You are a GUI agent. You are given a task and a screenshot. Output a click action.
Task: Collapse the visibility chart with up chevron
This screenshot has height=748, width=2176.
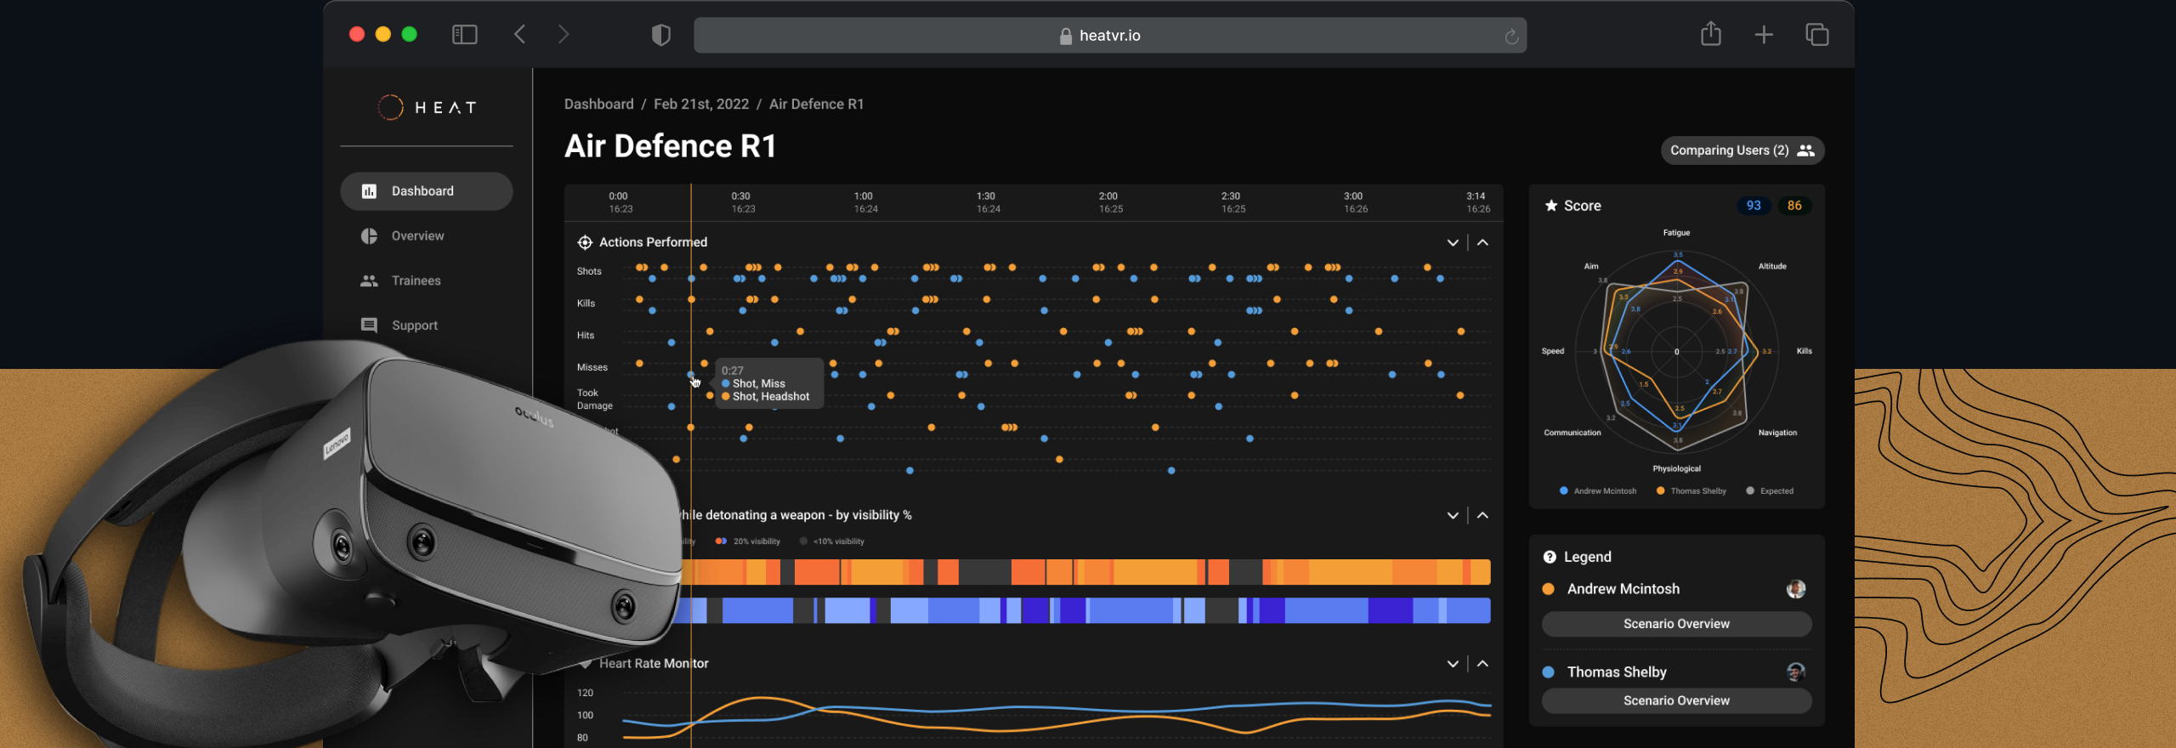pos(1482,515)
